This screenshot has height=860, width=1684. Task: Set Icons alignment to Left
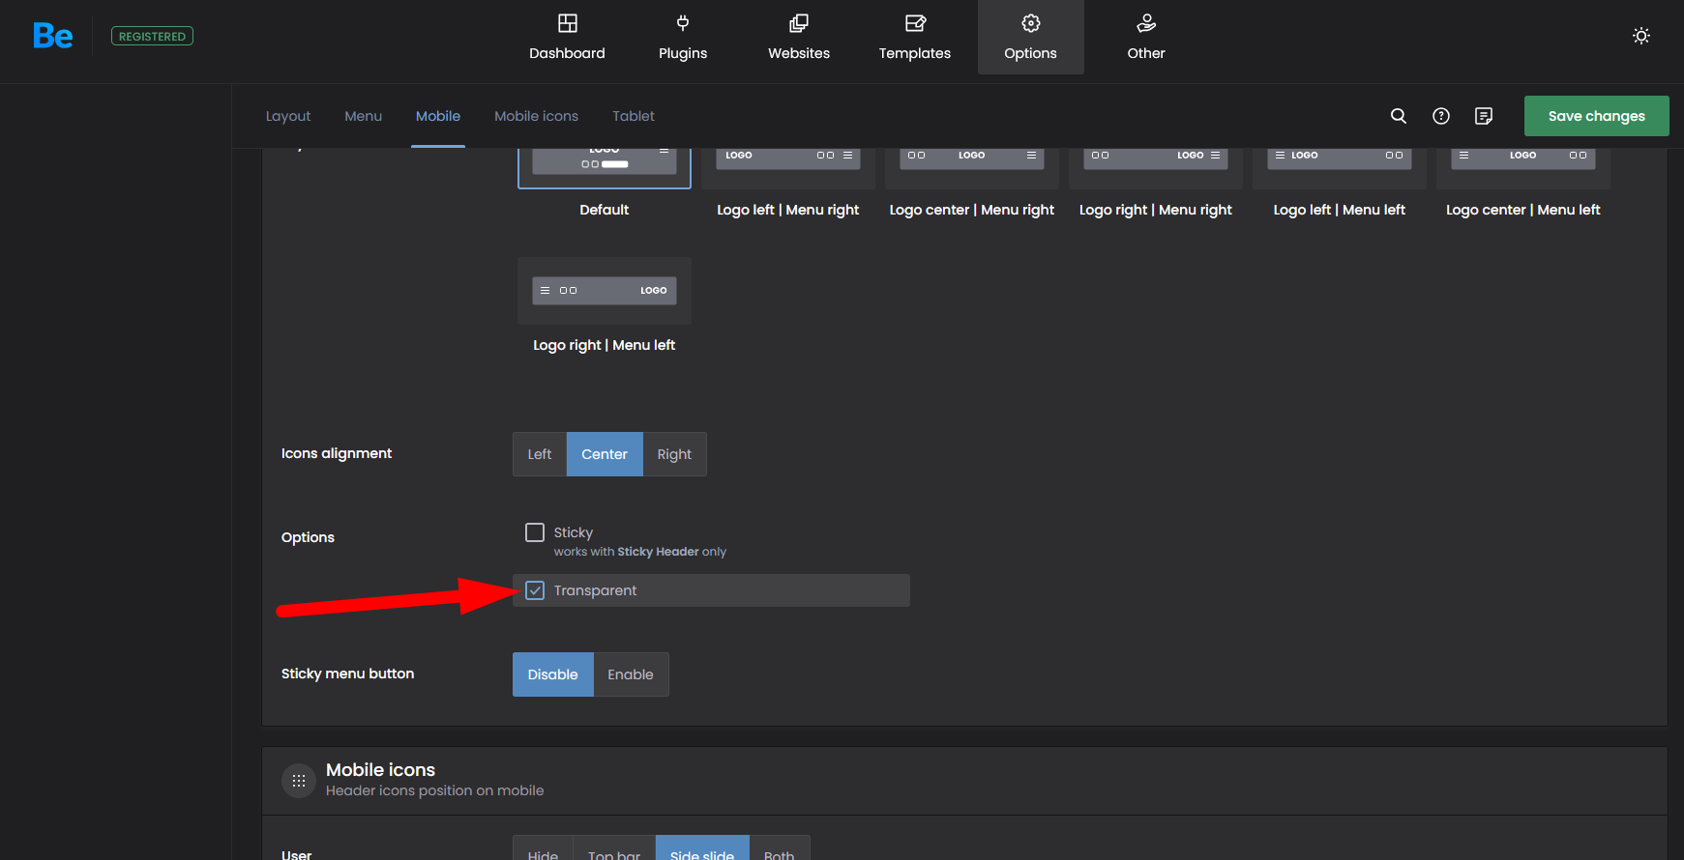click(x=540, y=454)
